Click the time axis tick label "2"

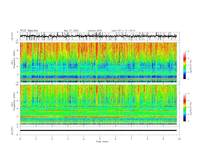click(52, 139)
